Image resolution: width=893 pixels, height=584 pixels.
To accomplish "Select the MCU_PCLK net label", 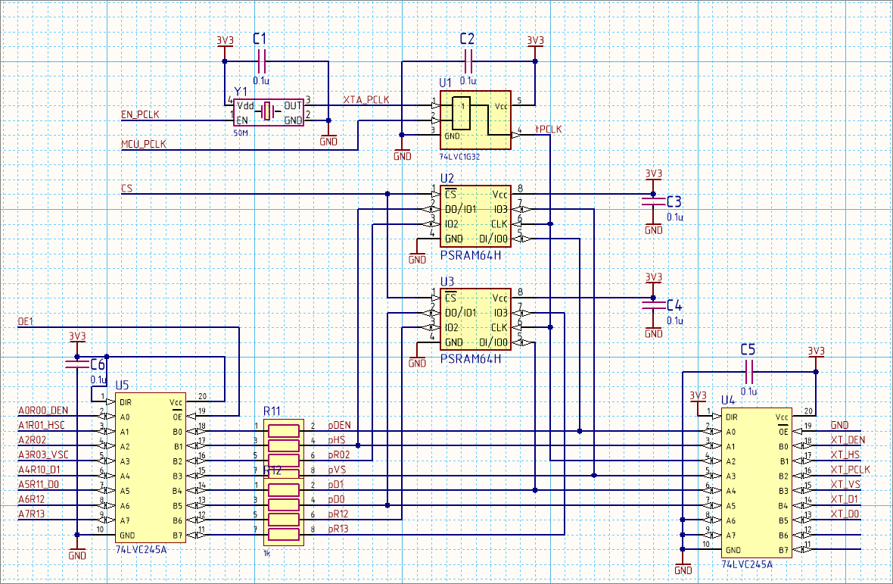I will (x=144, y=144).
